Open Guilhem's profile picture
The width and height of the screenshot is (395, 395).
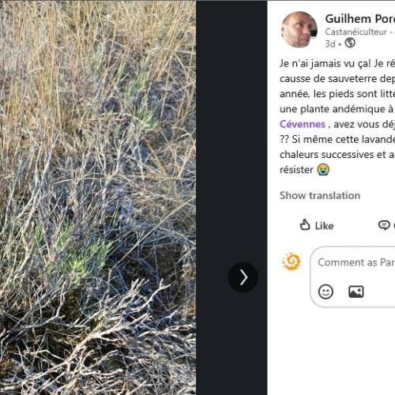299,29
